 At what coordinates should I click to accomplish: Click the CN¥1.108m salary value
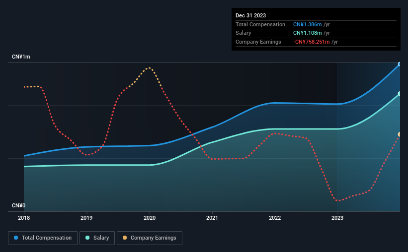307,33
